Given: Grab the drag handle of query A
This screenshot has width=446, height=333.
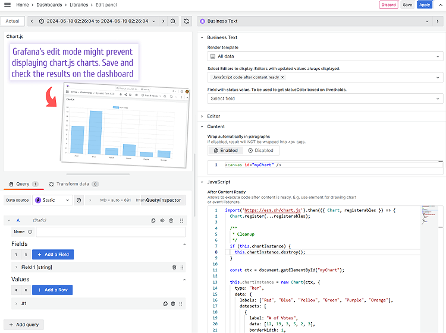Looking at the screenshot, I should click(181, 220).
